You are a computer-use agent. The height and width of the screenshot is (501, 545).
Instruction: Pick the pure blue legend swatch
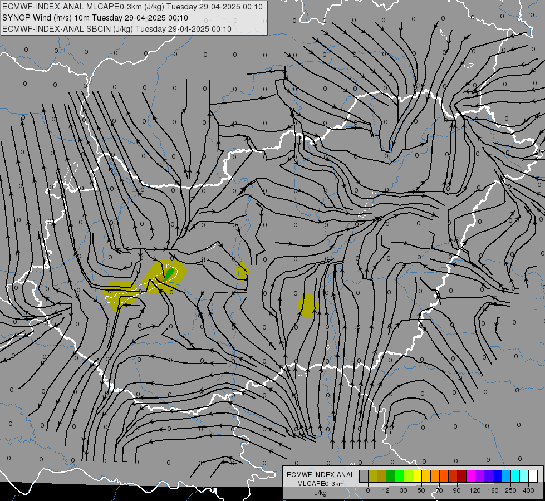coord(497,477)
